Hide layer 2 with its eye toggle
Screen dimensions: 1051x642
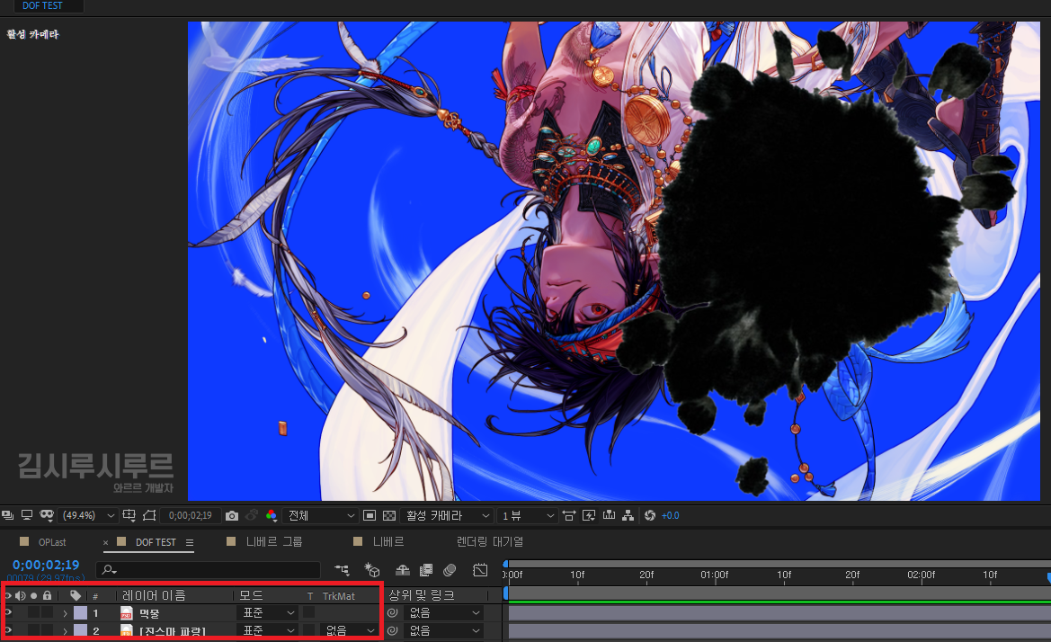click(x=7, y=630)
